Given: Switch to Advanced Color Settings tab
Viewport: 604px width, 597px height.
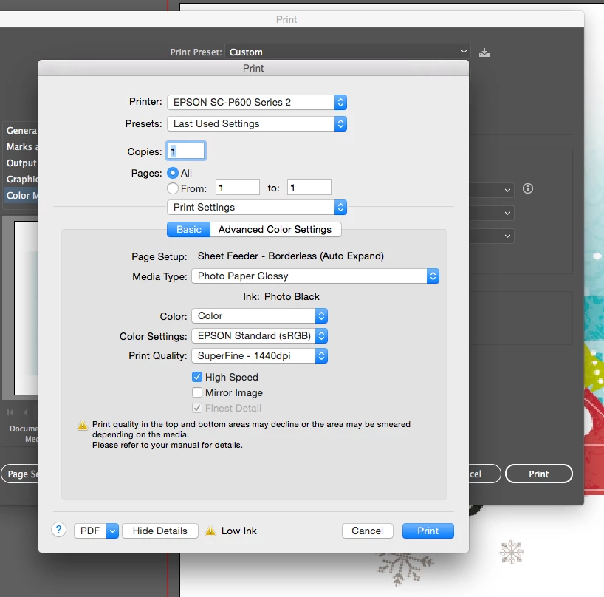Looking at the screenshot, I should point(275,230).
